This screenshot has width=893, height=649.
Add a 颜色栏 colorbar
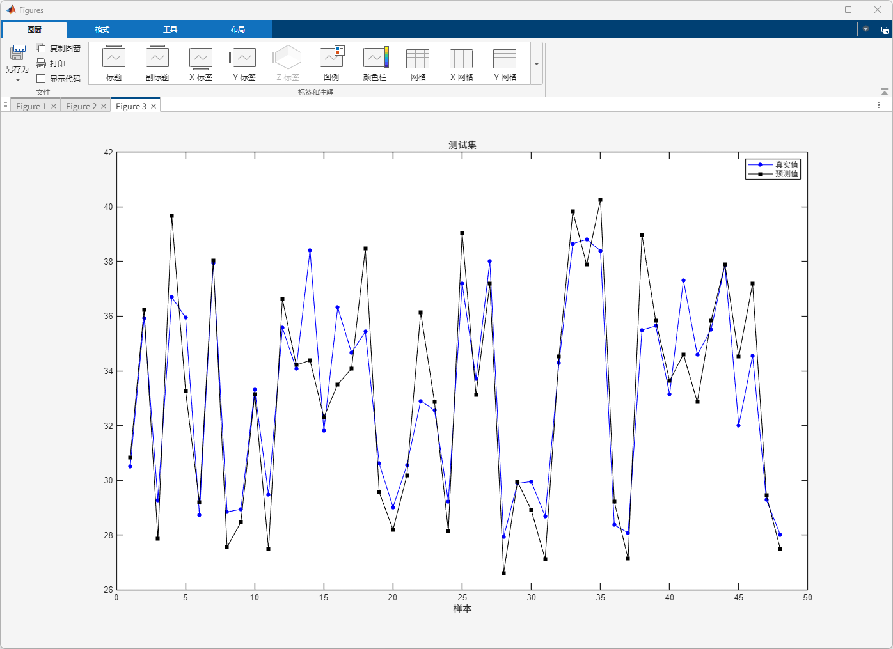coord(375,63)
